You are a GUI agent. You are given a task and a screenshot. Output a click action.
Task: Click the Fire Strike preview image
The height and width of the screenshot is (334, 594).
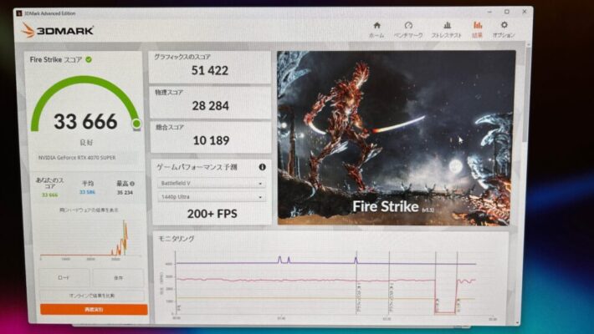point(397,138)
